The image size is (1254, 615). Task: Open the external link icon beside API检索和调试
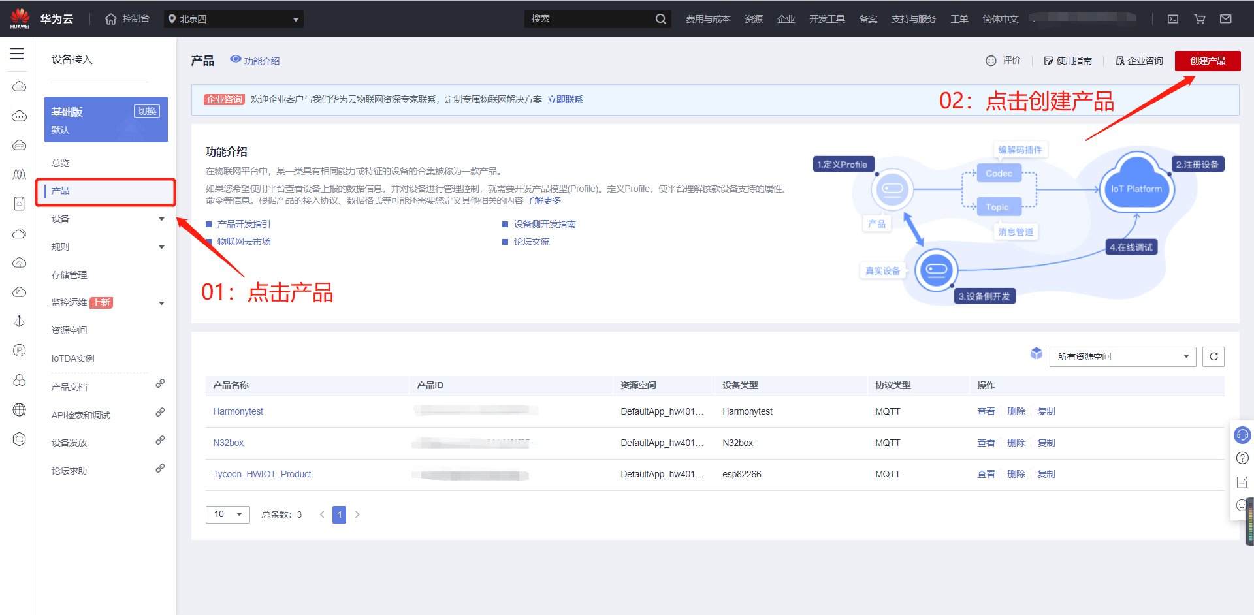tap(160, 412)
